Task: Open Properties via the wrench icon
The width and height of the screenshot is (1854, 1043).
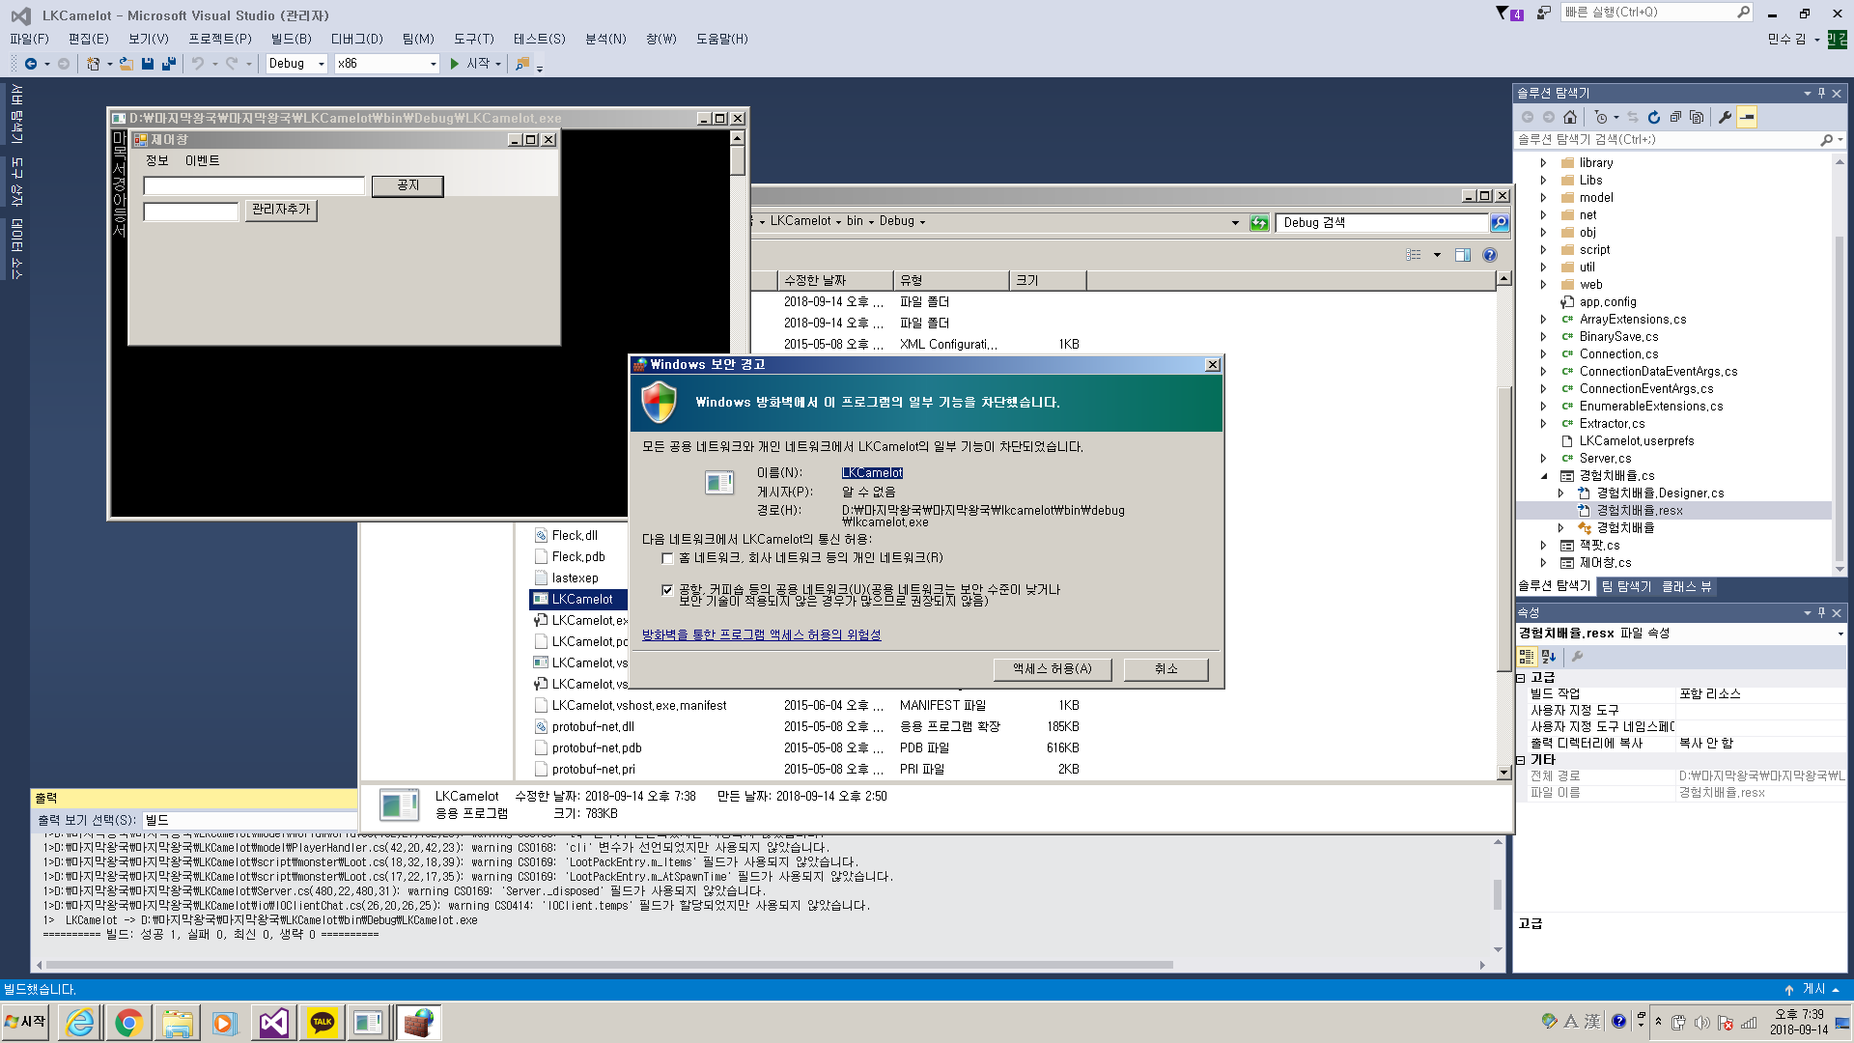Action: coord(1725,118)
